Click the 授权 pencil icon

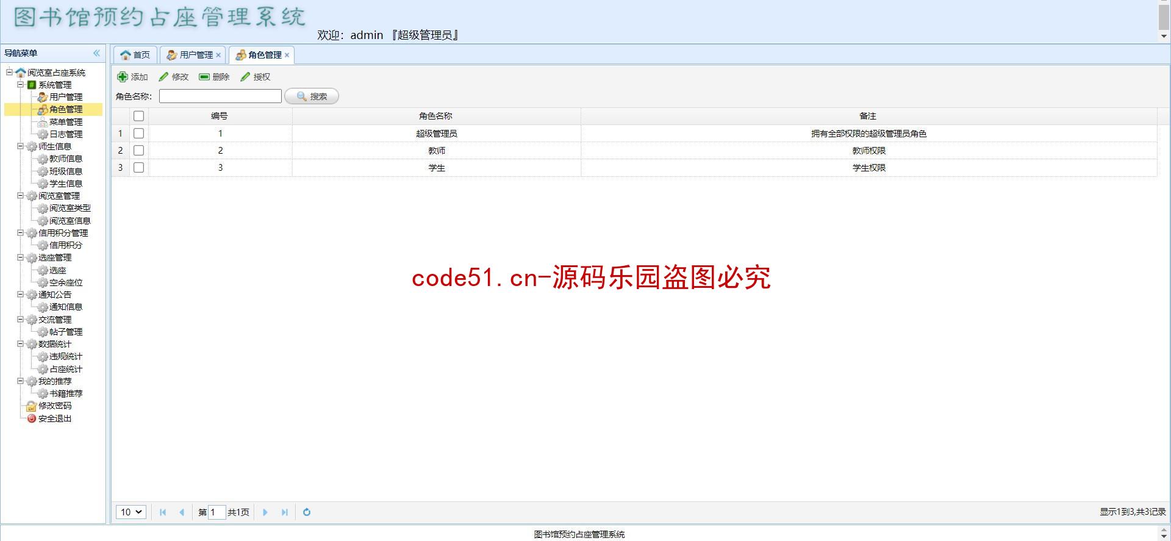click(245, 77)
